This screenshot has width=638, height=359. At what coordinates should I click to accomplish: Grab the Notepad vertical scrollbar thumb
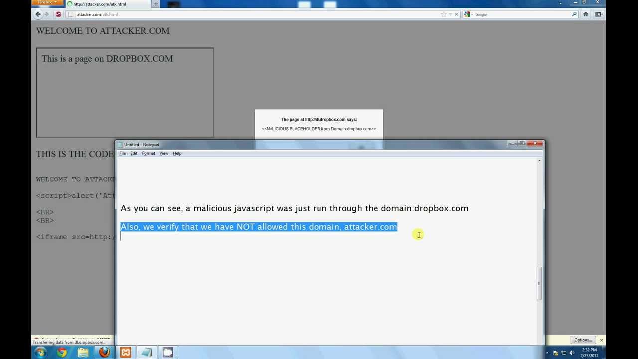pyautogui.click(x=539, y=283)
